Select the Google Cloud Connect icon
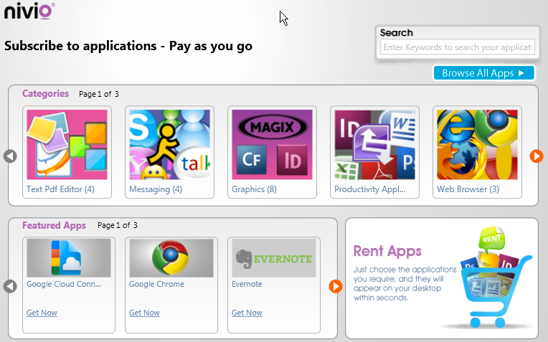The image size is (548, 342). click(69, 258)
